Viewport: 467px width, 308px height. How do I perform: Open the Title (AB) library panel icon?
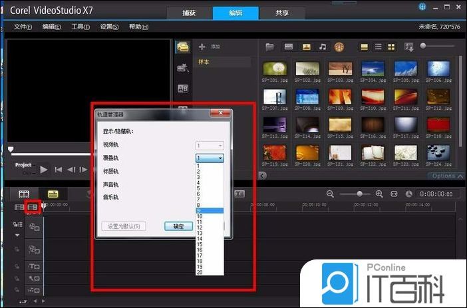(x=182, y=88)
